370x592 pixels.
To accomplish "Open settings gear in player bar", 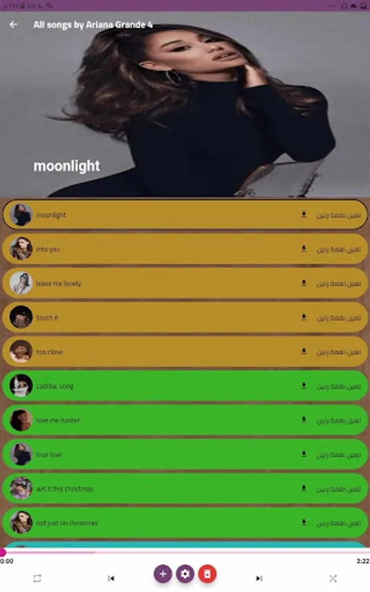I will (x=185, y=574).
